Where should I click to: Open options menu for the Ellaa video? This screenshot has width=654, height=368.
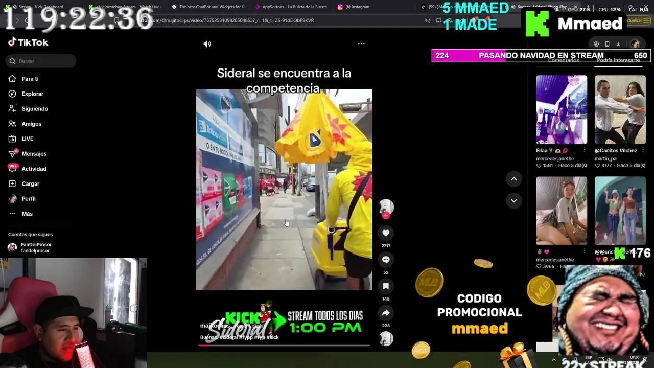(x=584, y=150)
